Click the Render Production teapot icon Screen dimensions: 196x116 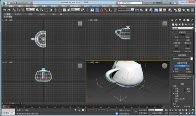[184, 10]
